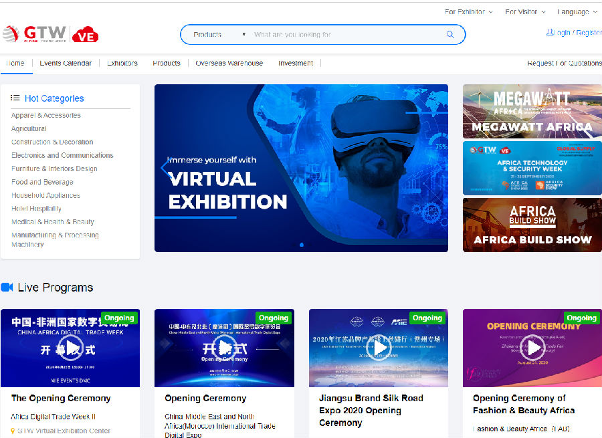Play the Fashion & Beauty Africa ceremony video
Image resolution: width=602 pixels, height=438 pixels.
[x=533, y=348]
